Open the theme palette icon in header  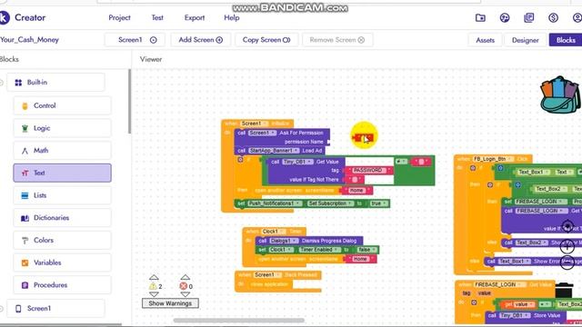[505, 18]
